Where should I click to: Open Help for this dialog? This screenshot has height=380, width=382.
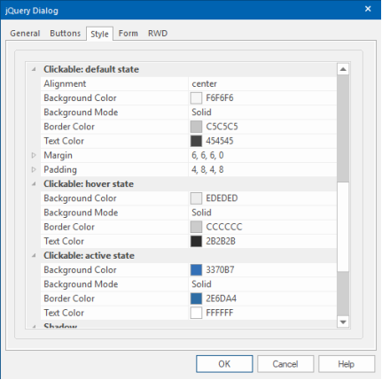[x=347, y=364]
